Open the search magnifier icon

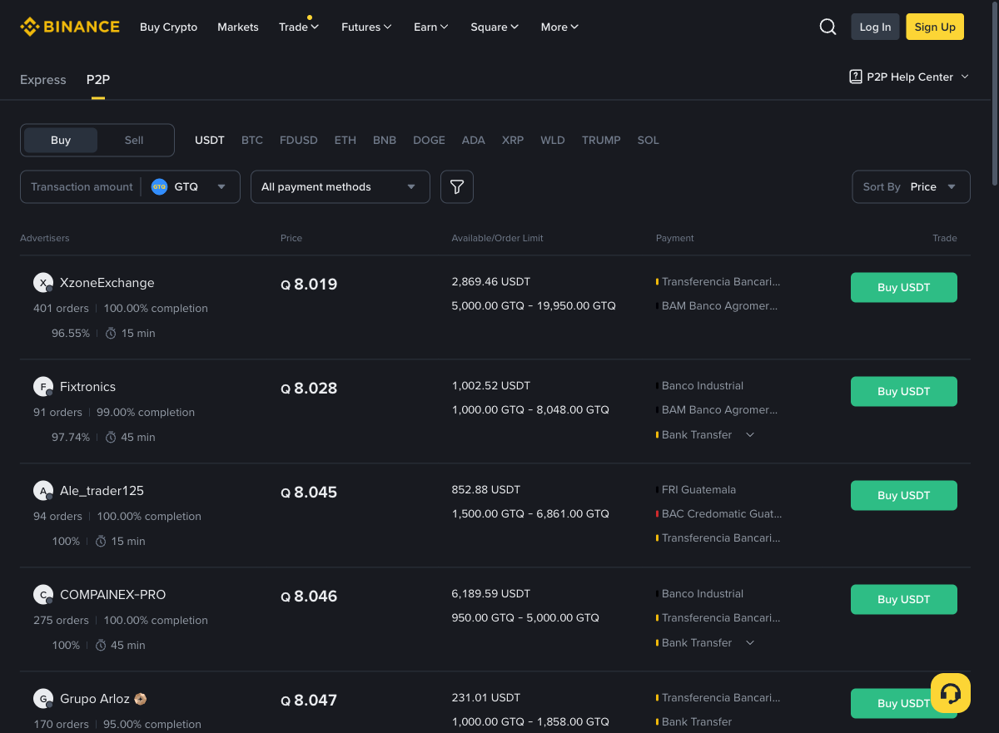click(828, 27)
